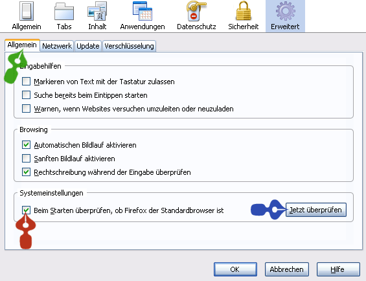The height and width of the screenshot is (281, 366).
Task: Click the Systemeinstellungen group label
Action: pyautogui.click(x=51, y=193)
